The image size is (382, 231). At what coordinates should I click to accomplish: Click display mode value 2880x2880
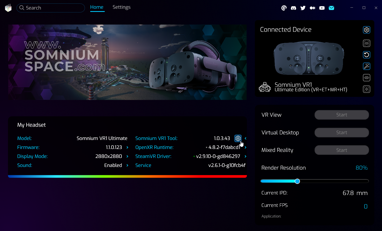(109, 156)
